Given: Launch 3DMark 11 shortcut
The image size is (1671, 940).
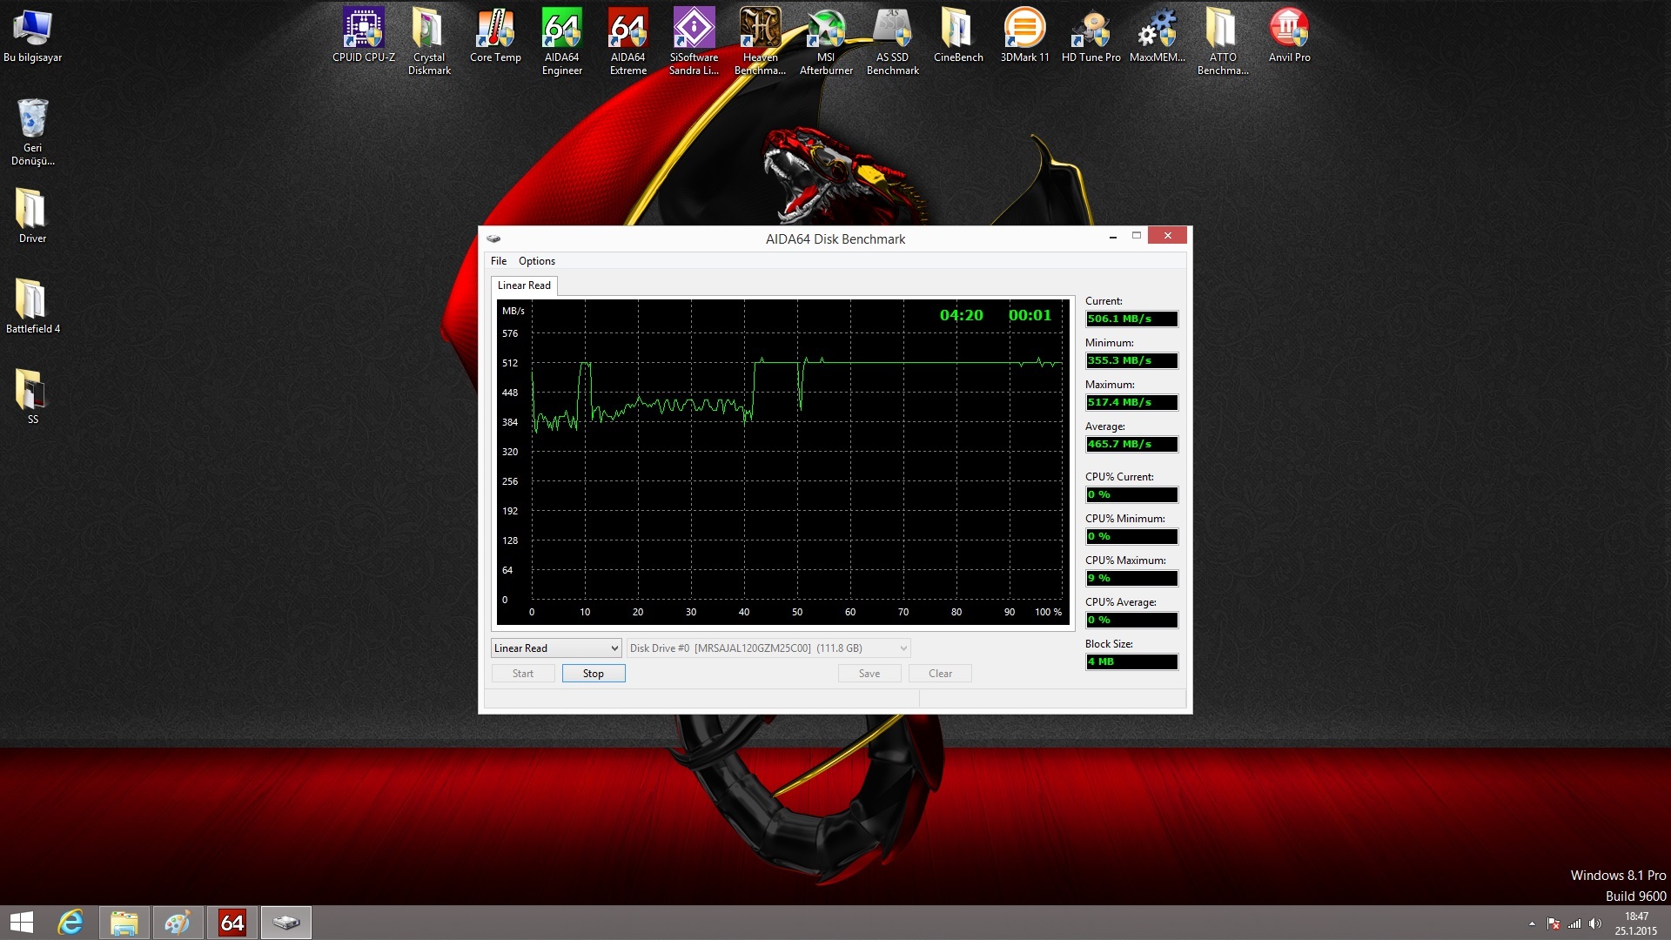Looking at the screenshot, I should tap(1024, 36).
